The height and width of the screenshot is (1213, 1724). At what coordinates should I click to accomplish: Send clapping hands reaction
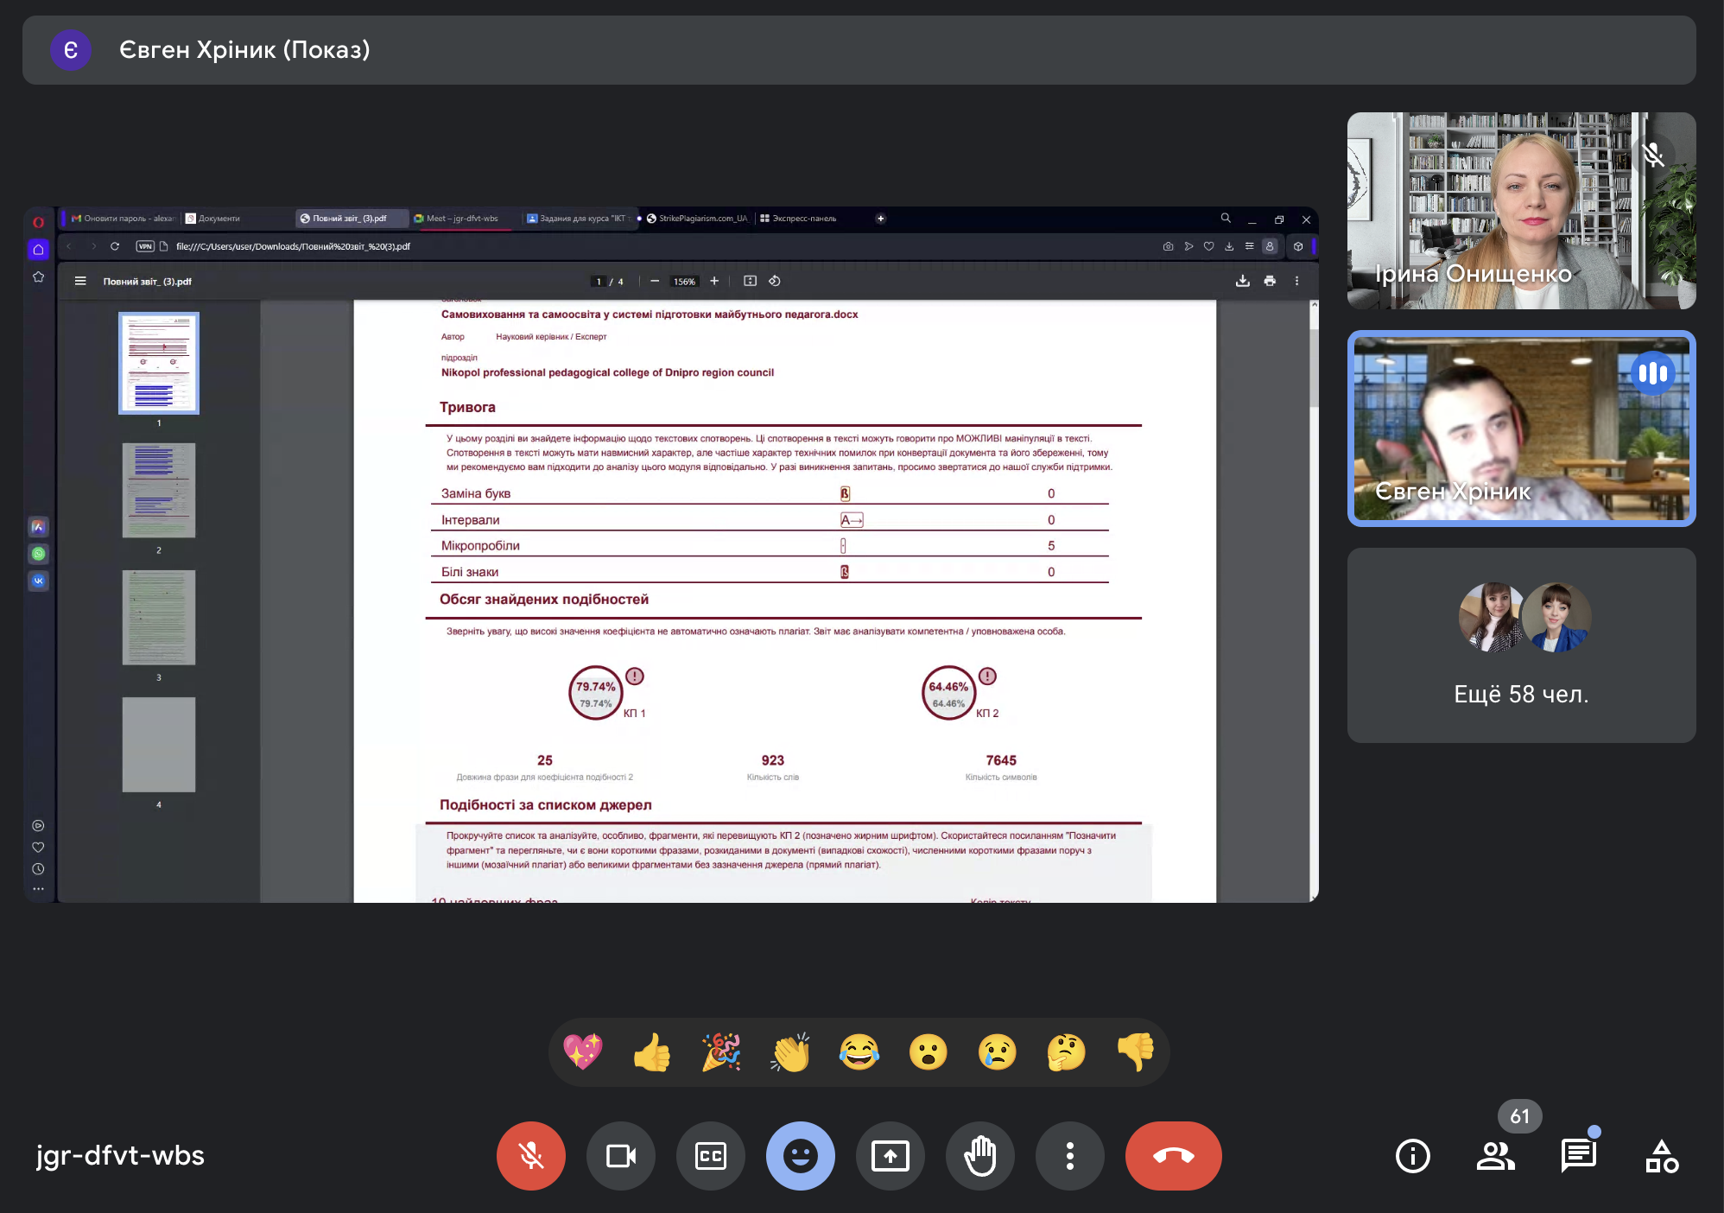(790, 1052)
